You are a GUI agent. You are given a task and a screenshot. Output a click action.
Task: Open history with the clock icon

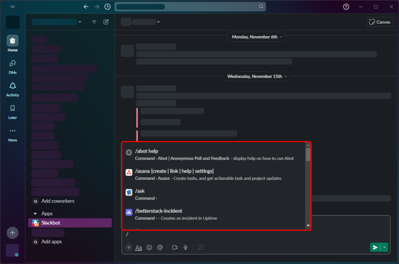point(108,7)
